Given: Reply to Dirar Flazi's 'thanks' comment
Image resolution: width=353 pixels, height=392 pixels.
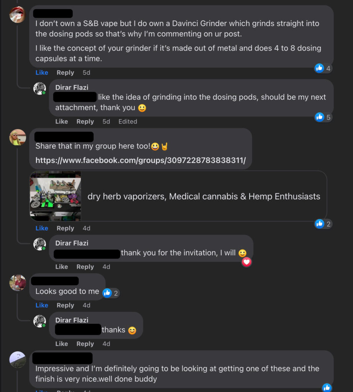Looking at the screenshot, I should (x=85, y=344).
